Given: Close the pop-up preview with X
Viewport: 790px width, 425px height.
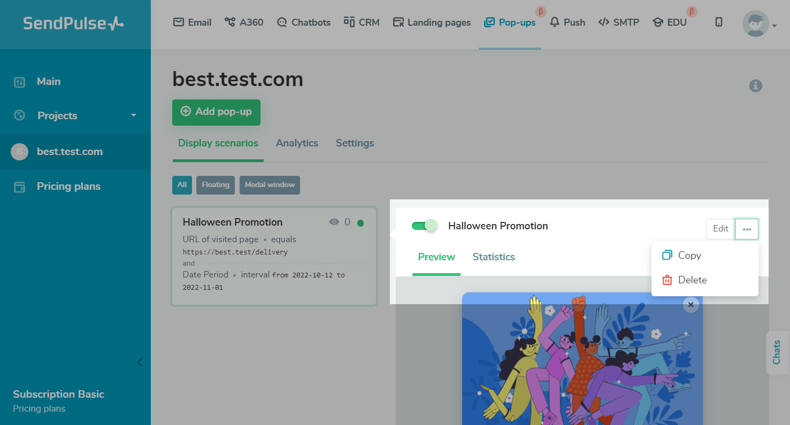Looking at the screenshot, I should (x=691, y=304).
